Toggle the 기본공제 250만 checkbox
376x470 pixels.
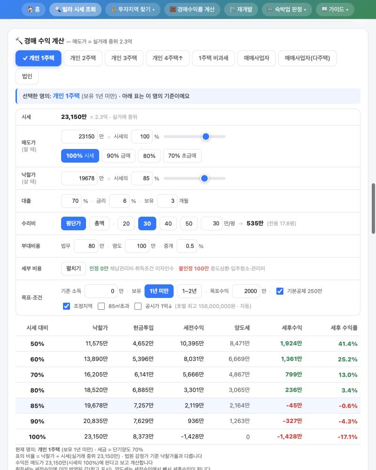point(280,291)
